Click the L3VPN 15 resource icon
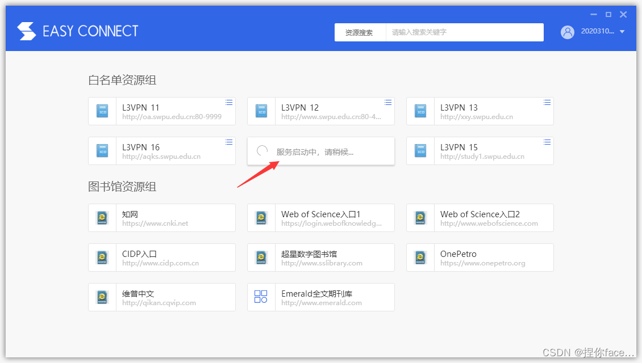642x363 pixels. pyautogui.click(x=420, y=151)
